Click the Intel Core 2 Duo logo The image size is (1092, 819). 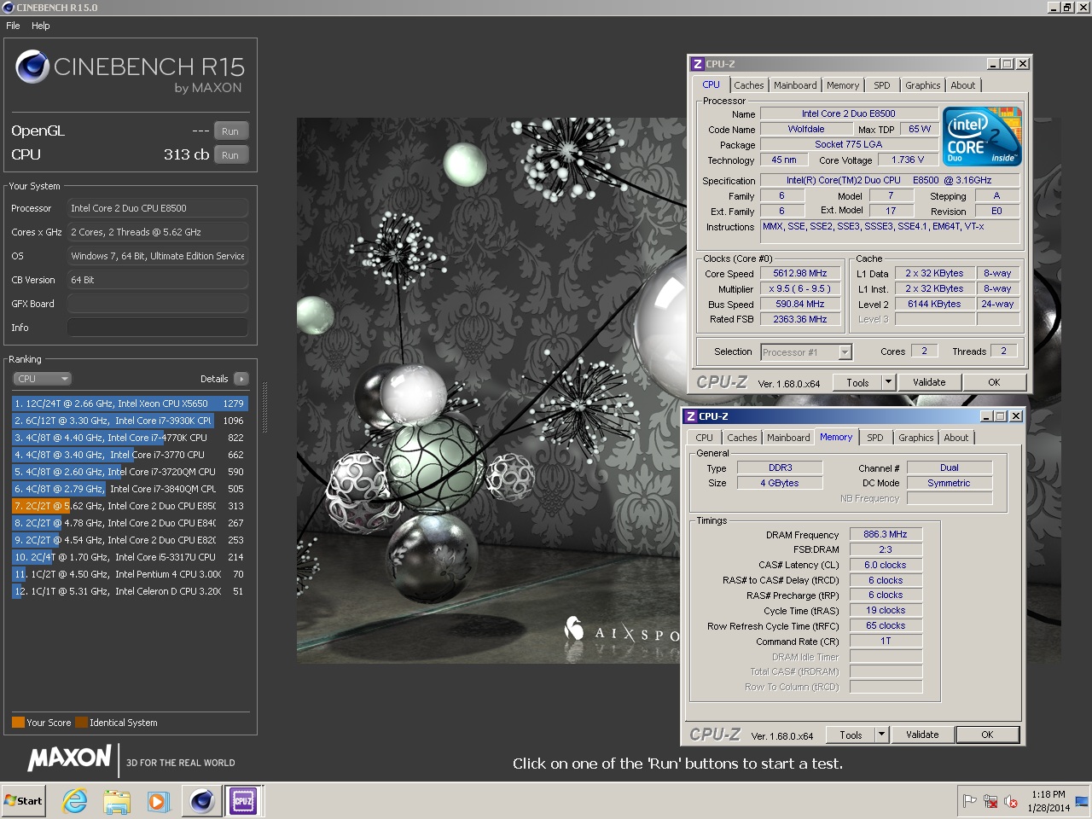pyautogui.click(x=982, y=136)
